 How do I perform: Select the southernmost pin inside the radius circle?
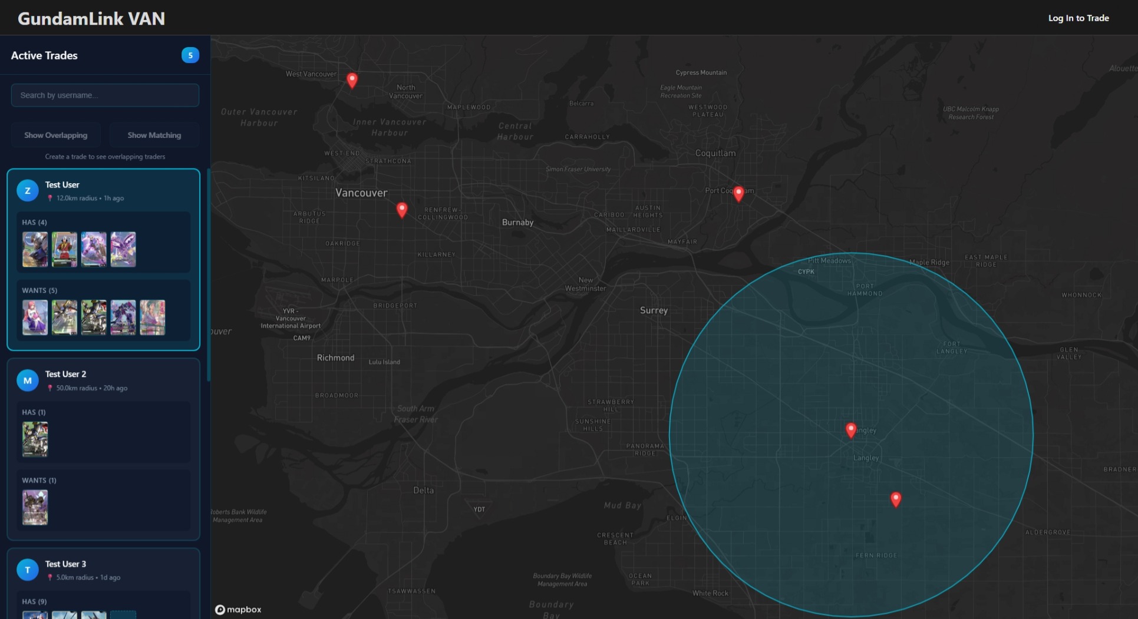tap(895, 499)
